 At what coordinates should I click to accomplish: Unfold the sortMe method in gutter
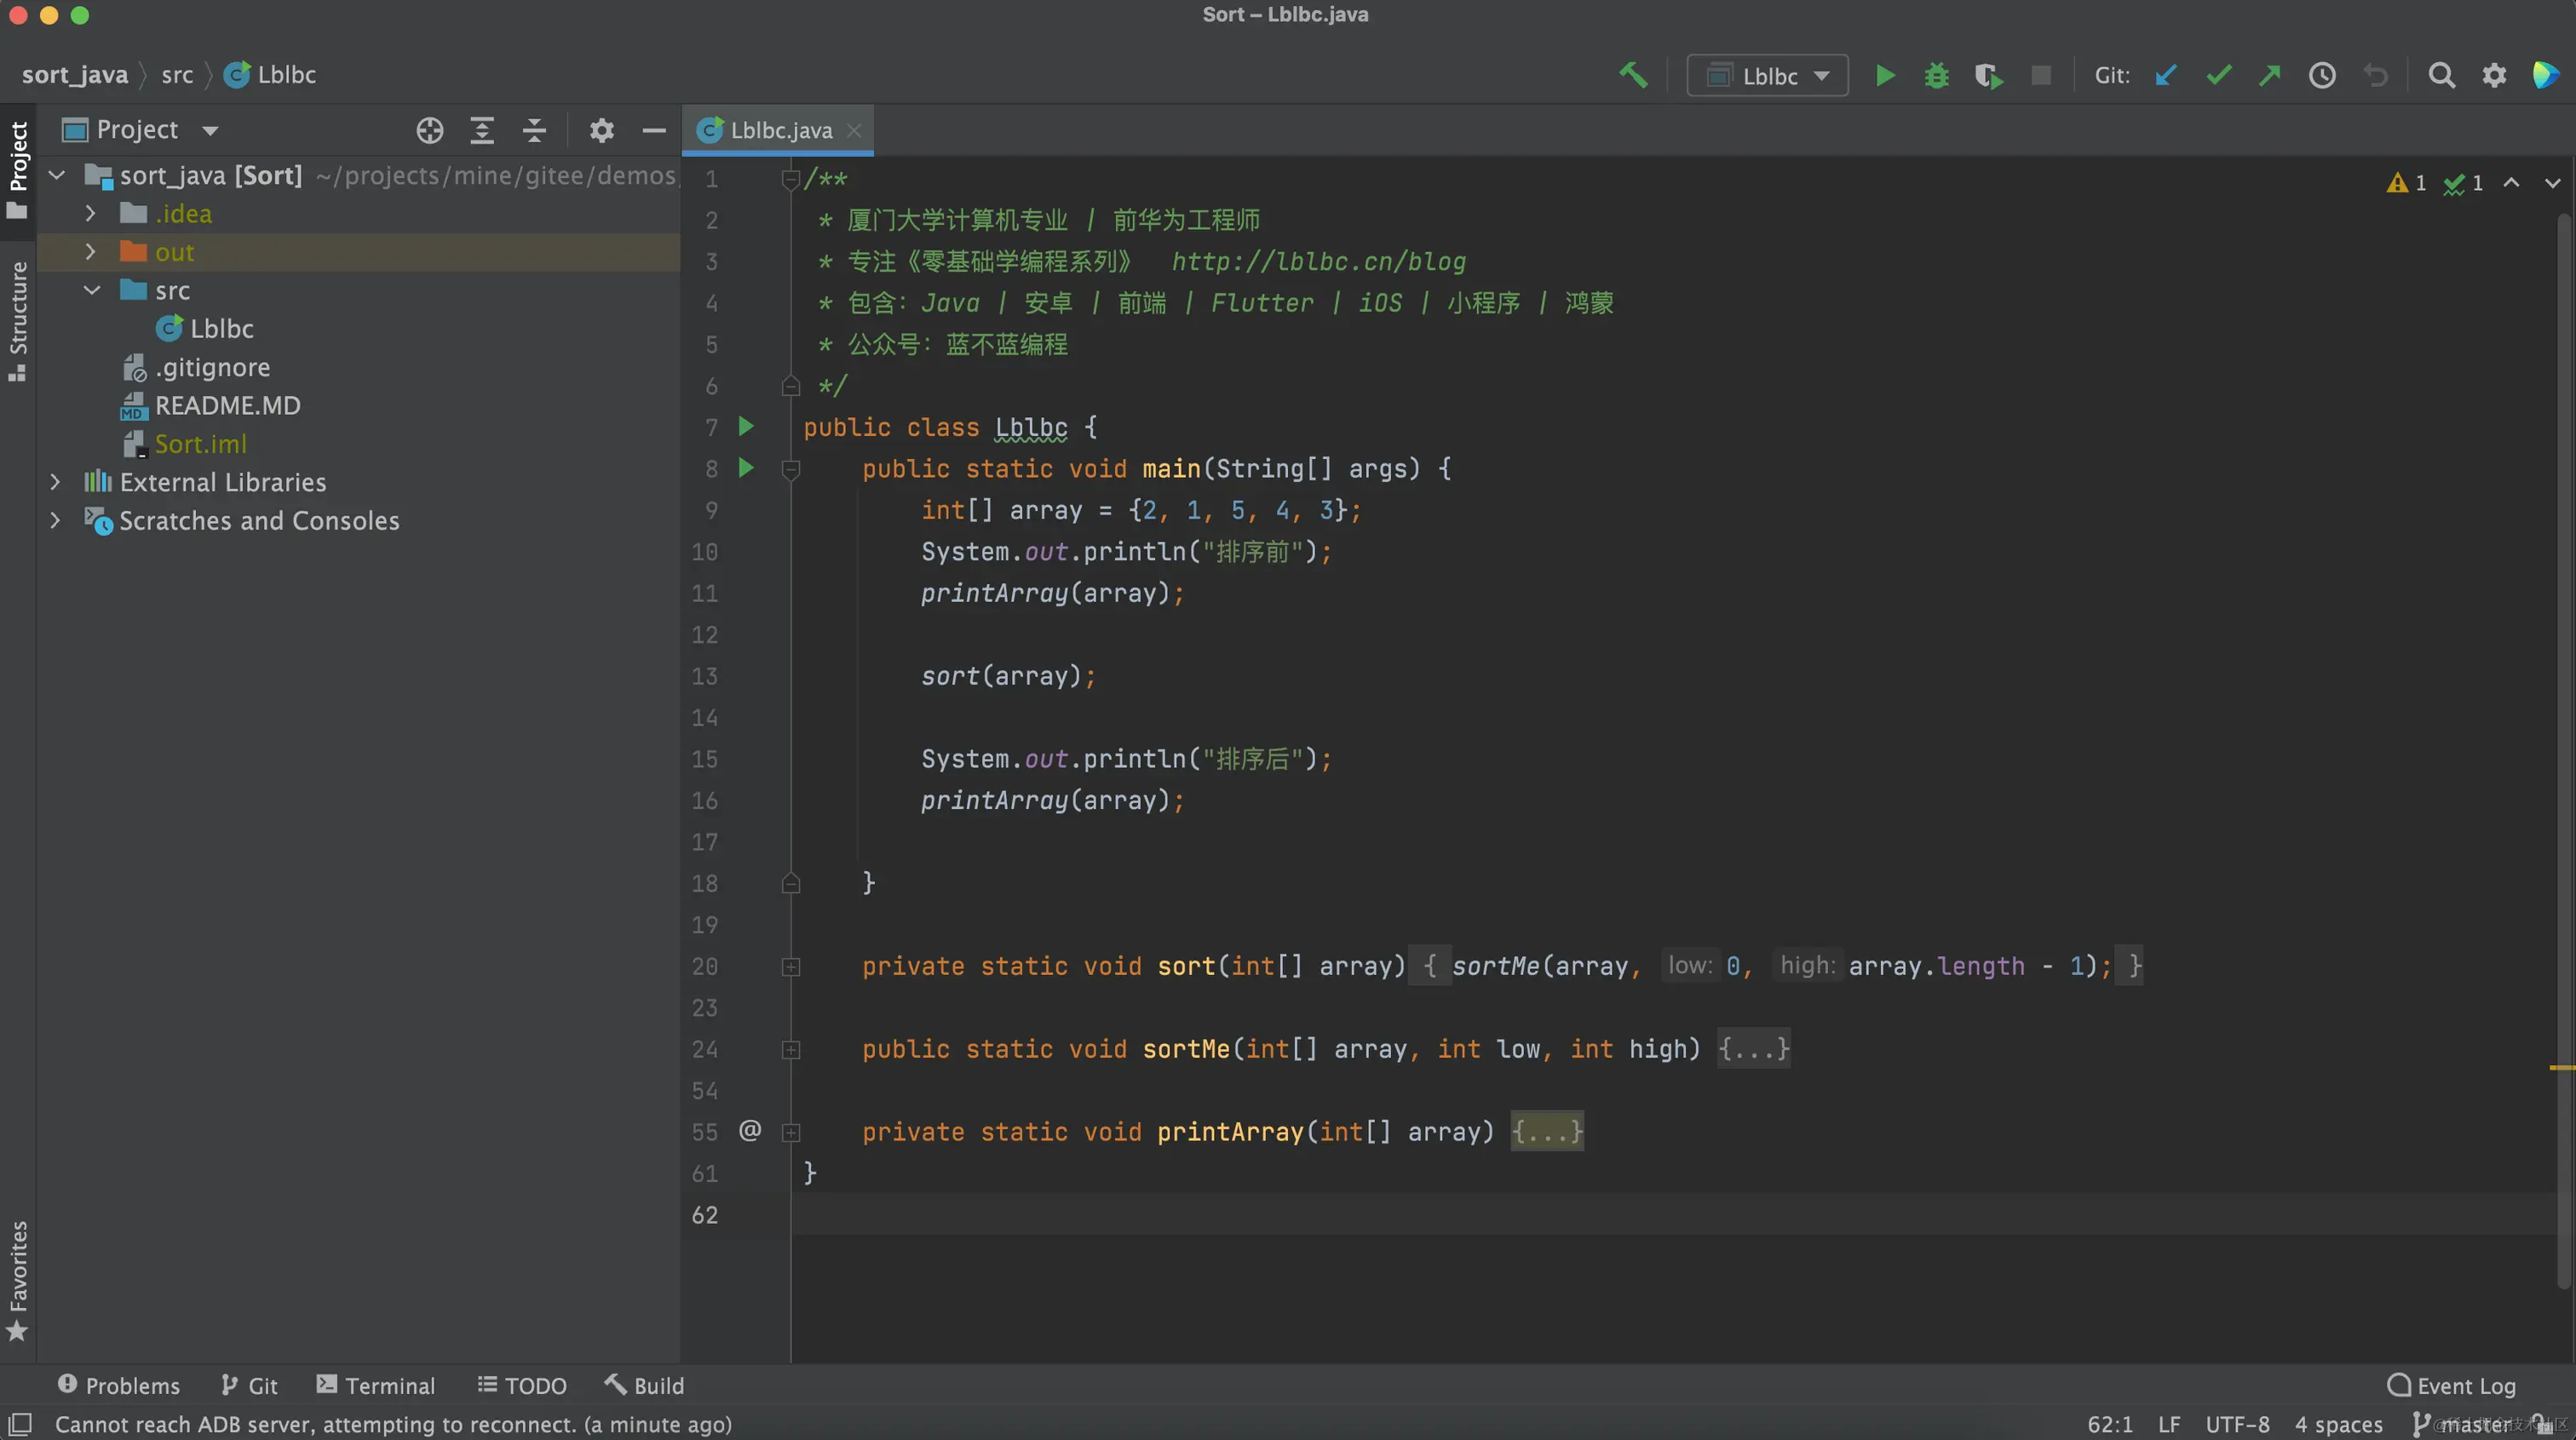pos(790,1050)
